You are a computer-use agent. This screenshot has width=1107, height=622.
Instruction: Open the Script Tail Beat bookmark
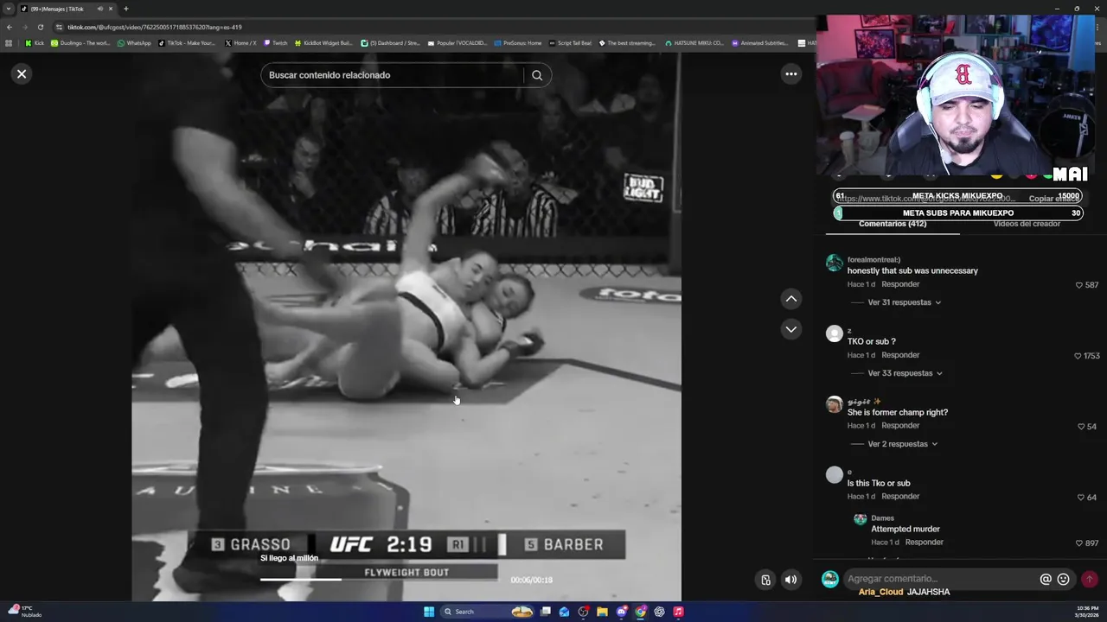pyautogui.click(x=570, y=43)
